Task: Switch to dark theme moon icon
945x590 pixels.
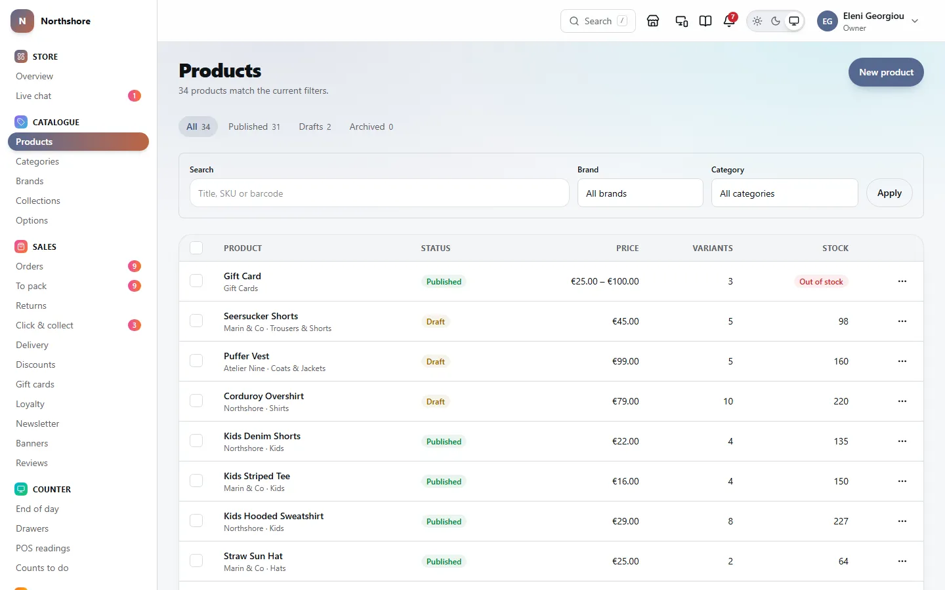Action: (x=776, y=21)
